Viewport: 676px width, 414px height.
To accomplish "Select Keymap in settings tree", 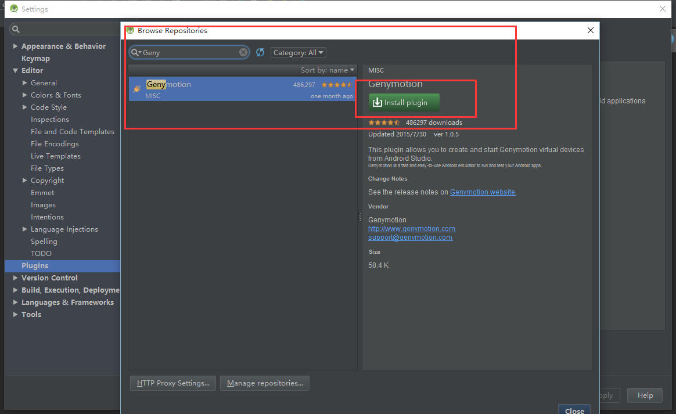I will click(36, 58).
